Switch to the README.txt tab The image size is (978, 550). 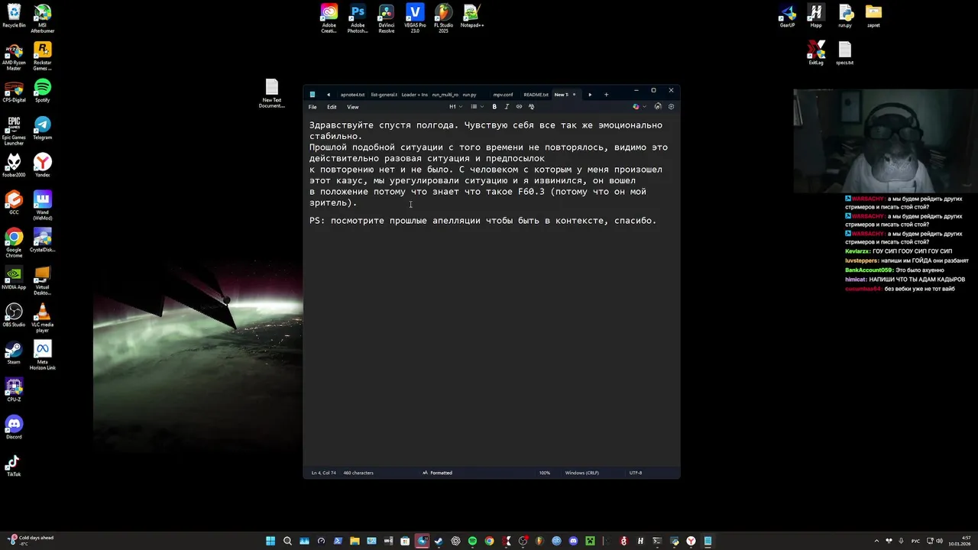click(536, 95)
